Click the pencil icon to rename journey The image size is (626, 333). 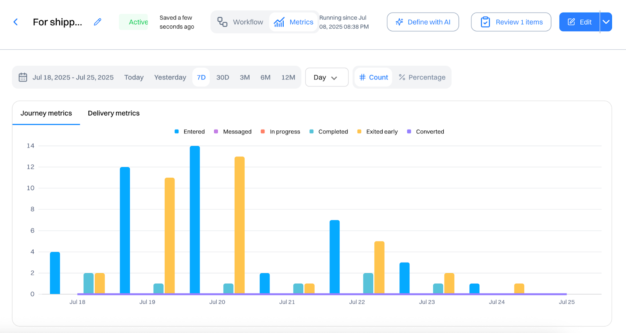coord(97,22)
